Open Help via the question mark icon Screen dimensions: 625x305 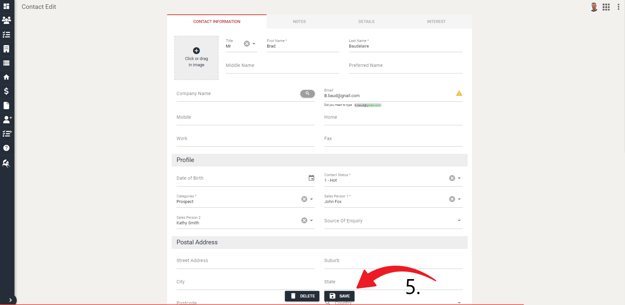(7, 148)
